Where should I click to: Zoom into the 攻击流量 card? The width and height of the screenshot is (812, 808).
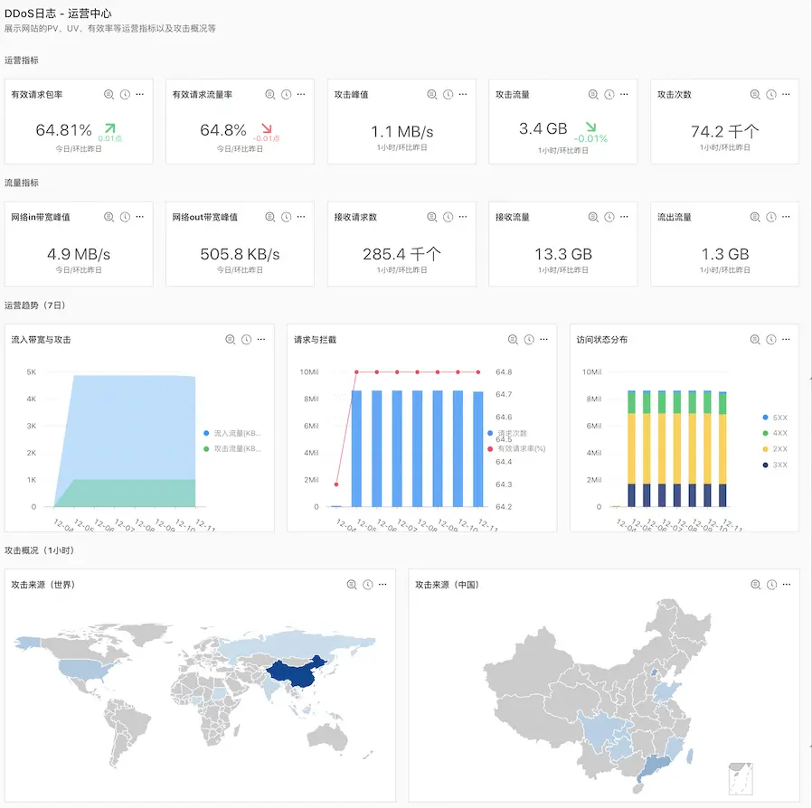[x=593, y=94]
